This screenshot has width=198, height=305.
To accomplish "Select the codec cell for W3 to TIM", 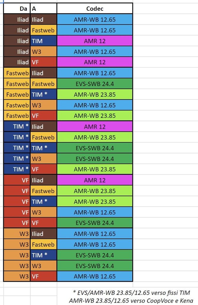I will [95, 255].
